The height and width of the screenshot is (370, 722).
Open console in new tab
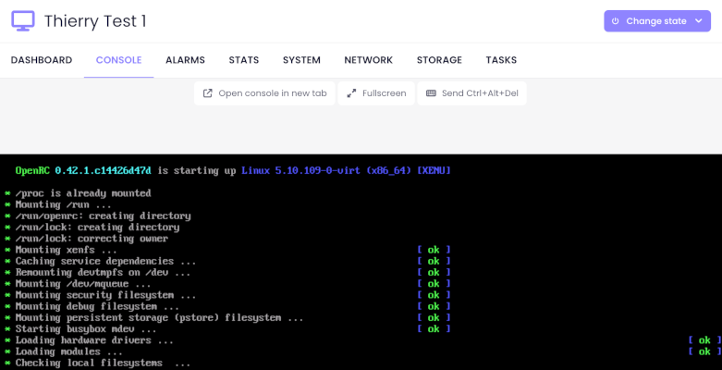264,93
